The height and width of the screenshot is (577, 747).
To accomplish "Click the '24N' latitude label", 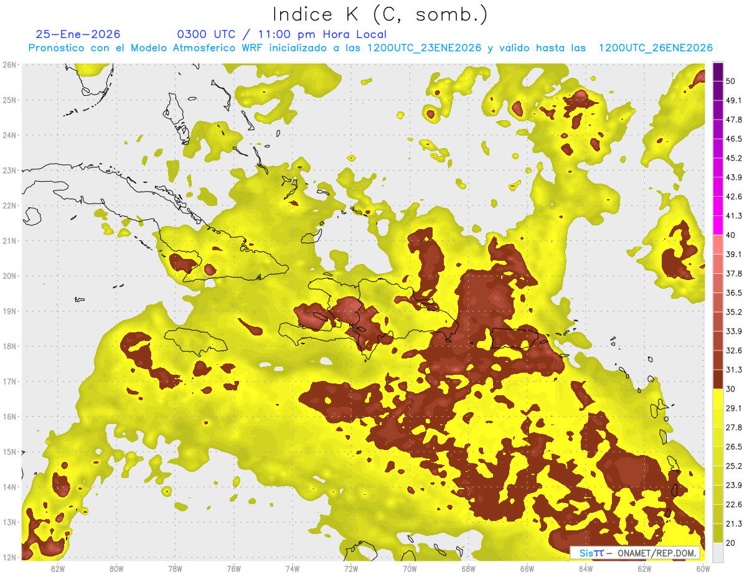I will tap(9, 135).
